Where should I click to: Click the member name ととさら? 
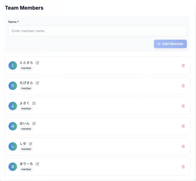pos(26,63)
